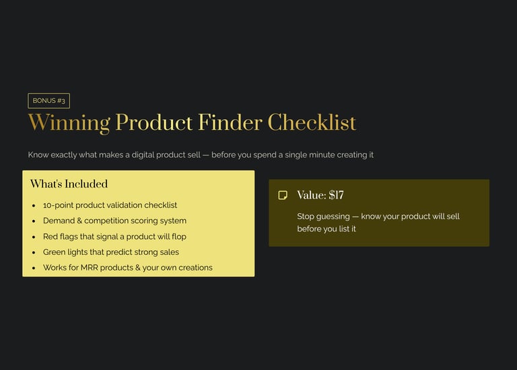Select "Red flags that signal a product will flop"
This screenshot has width=517, height=370.
point(114,237)
